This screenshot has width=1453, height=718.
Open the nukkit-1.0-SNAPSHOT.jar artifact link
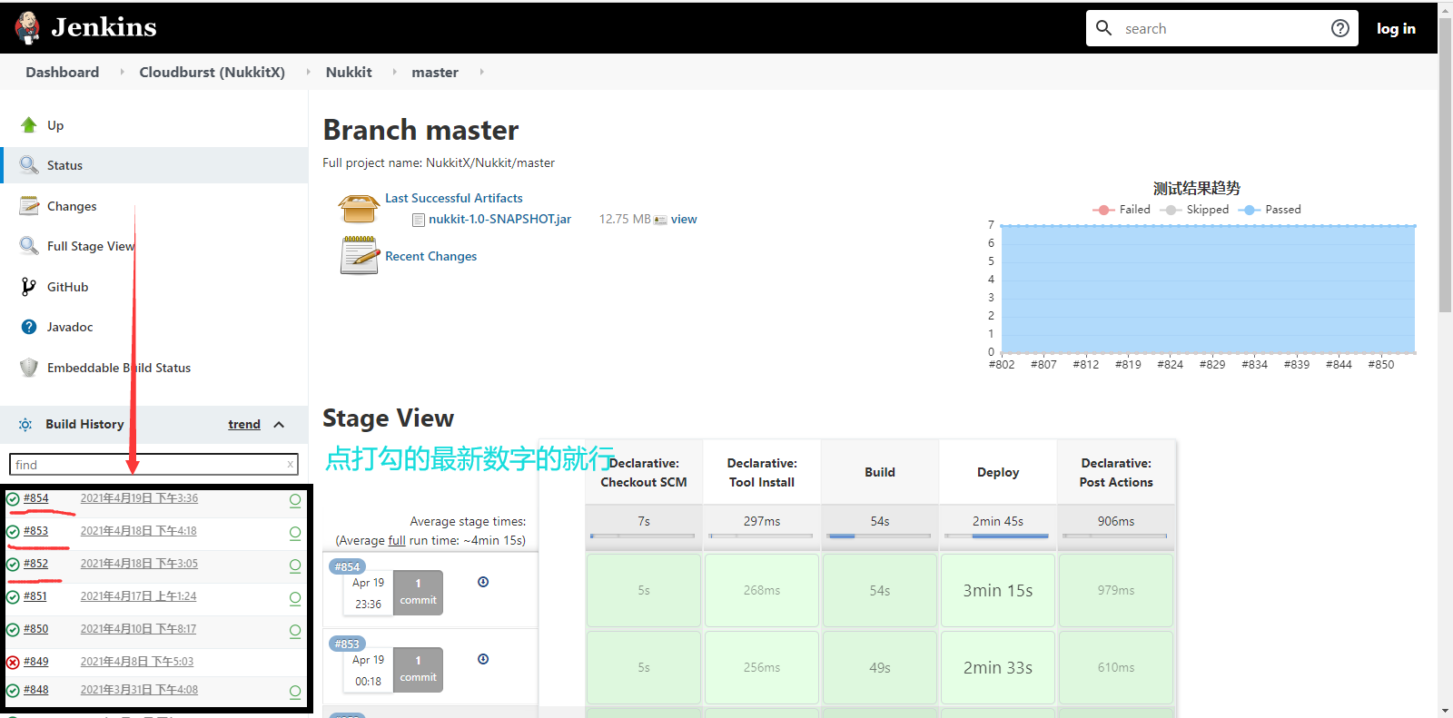coord(499,219)
